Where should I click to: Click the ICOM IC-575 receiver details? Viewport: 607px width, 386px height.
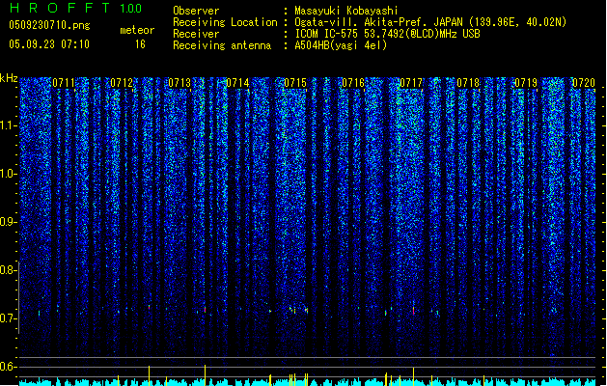pos(387,34)
